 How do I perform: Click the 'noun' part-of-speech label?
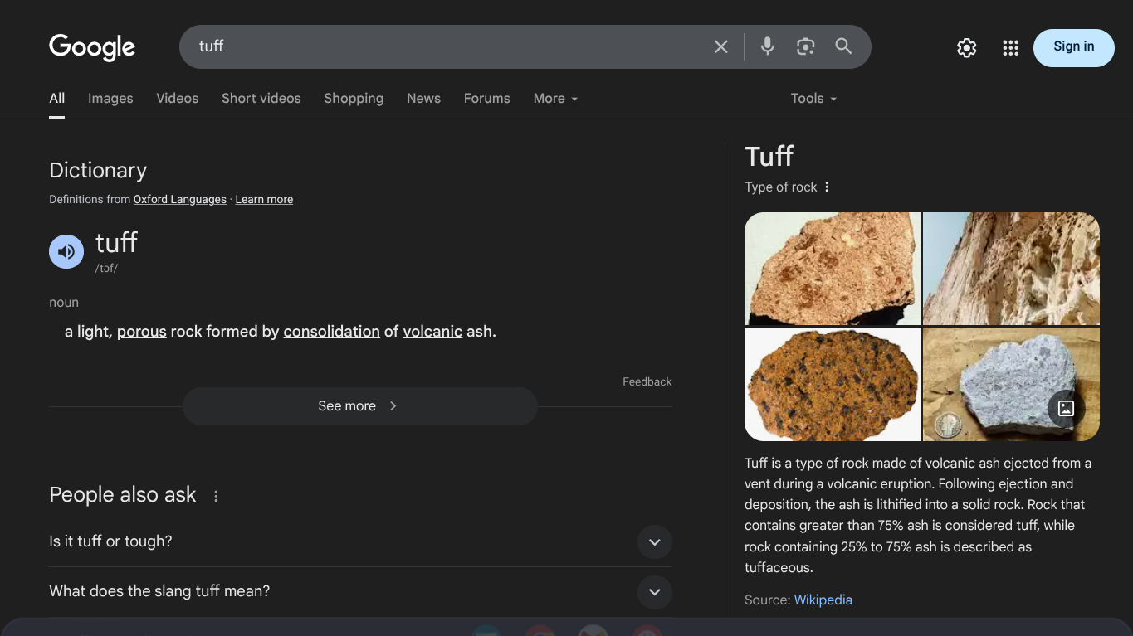coord(64,303)
